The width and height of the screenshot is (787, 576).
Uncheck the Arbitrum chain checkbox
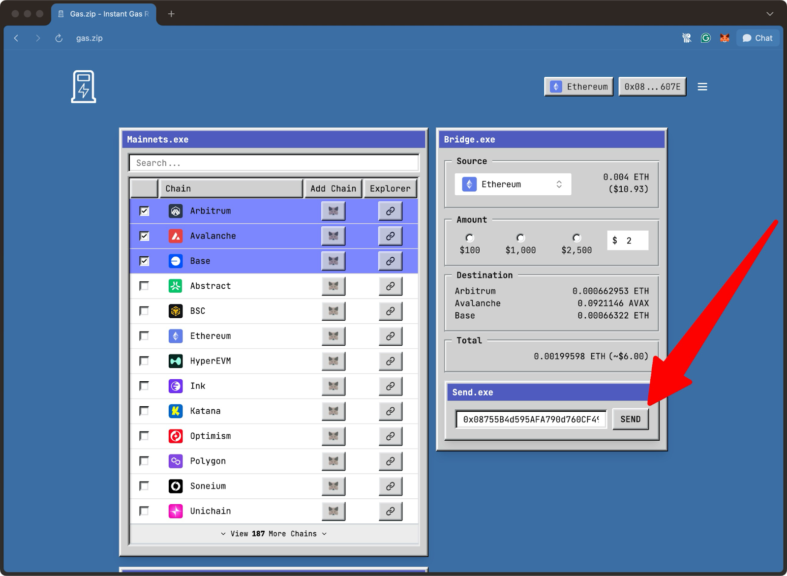tap(144, 211)
